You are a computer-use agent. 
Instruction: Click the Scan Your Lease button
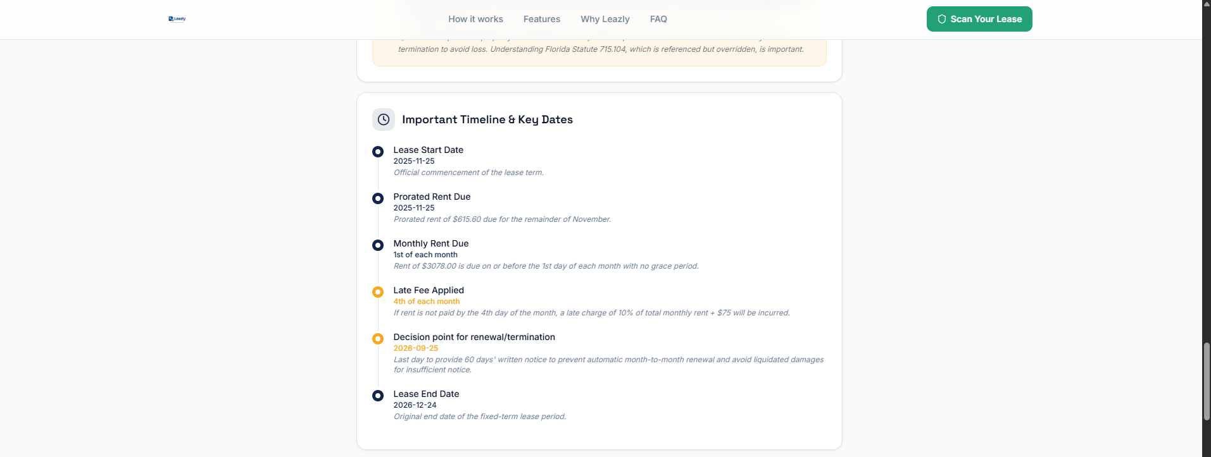pyautogui.click(x=979, y=19)
